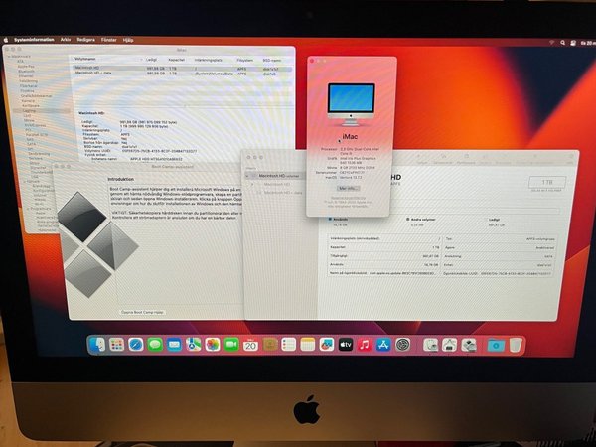The height and width of the screenshot is (447, 596).
Task: Click the Boot Camp Windows logo graphic
Action: point(97,244)
